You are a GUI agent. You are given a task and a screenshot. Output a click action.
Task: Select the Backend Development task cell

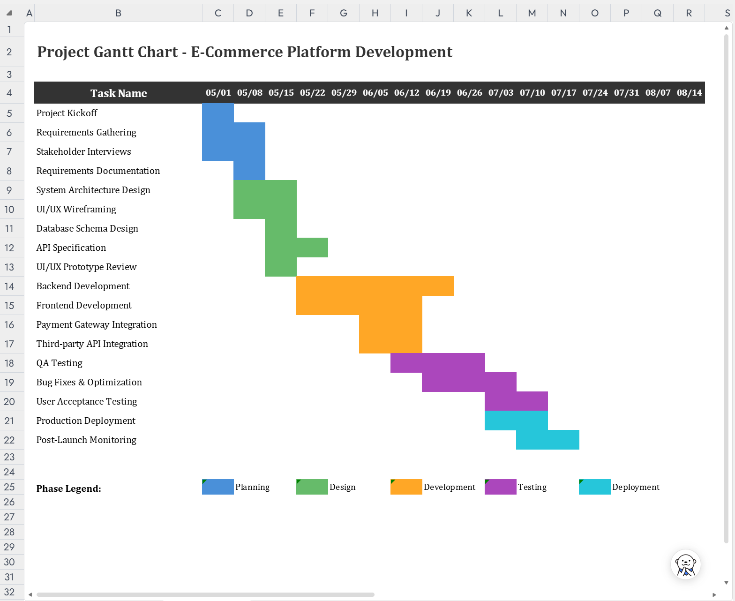coord(118,286)
